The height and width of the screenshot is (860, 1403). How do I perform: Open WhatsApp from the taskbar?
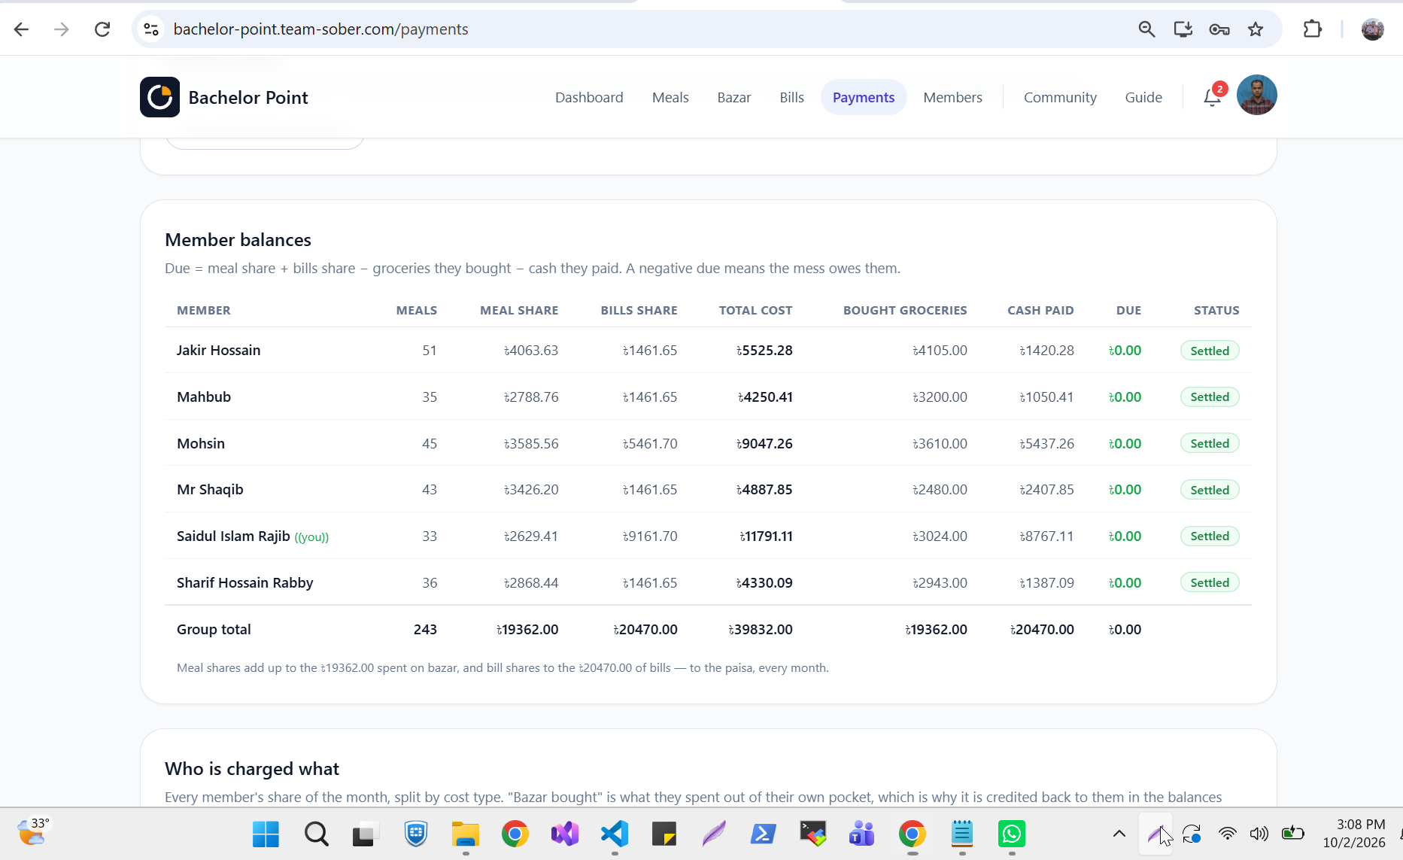[1012, 834]
